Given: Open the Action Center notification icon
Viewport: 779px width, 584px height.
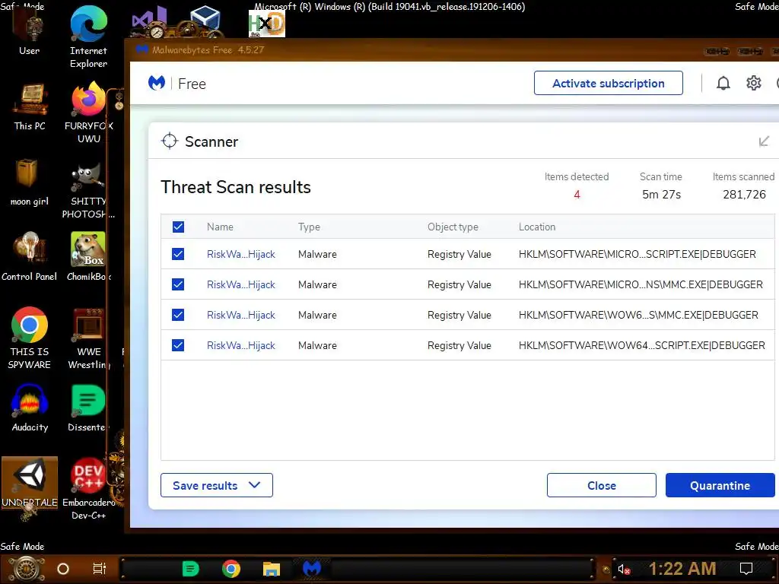Looking at the screenshot, I should [746, 569].
